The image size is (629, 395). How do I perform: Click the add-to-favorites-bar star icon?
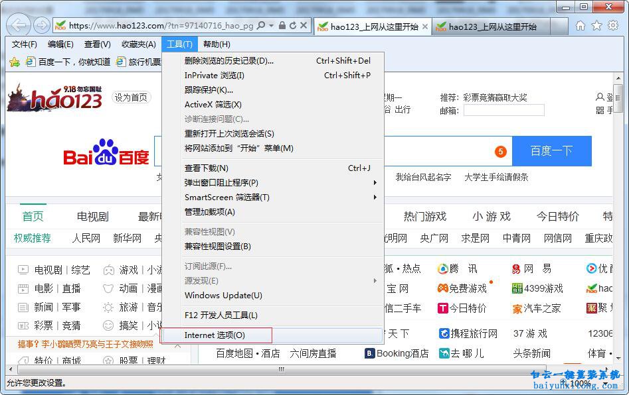point(15,62)
